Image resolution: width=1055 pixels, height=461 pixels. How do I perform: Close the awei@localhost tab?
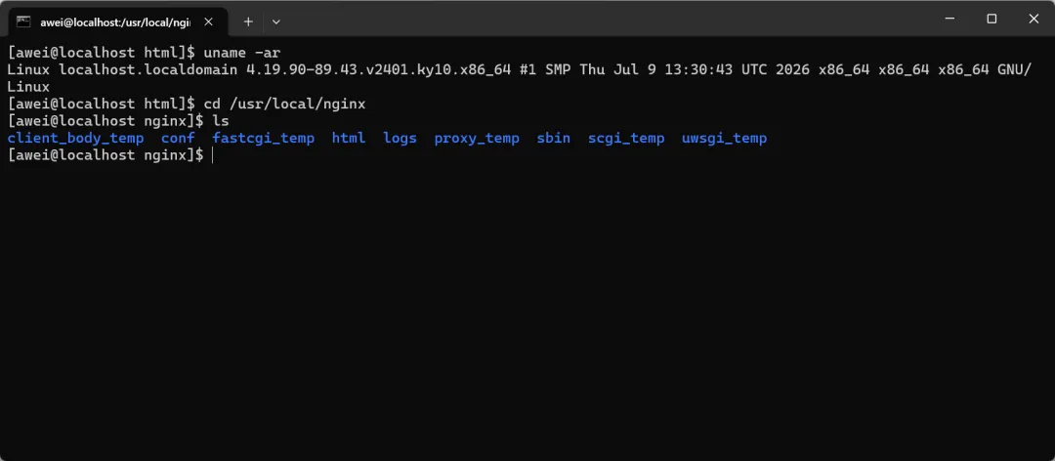(x=209, y=21)
